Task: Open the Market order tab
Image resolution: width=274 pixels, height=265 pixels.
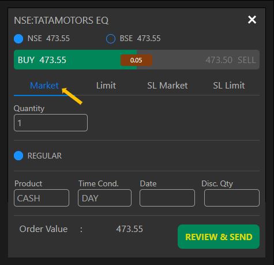Action: [44, 86]
